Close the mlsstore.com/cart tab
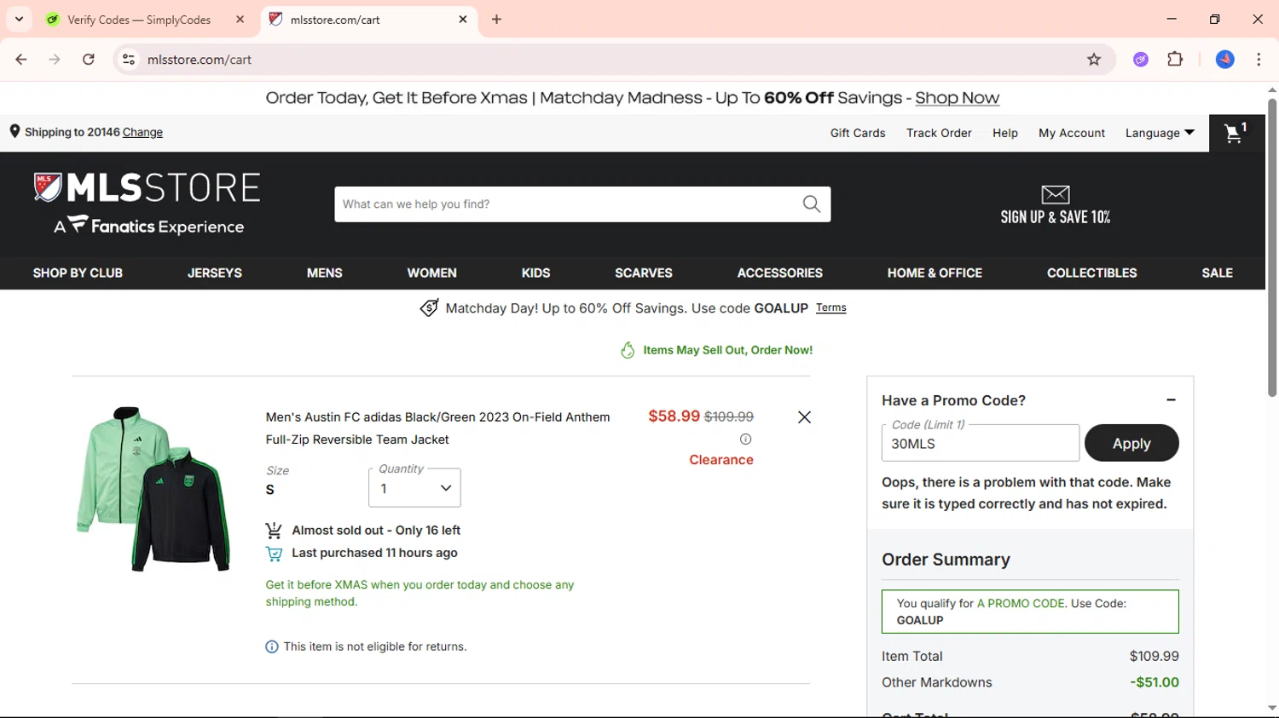The height and width of the screenshot is (718, 1279). pos(463,20)
